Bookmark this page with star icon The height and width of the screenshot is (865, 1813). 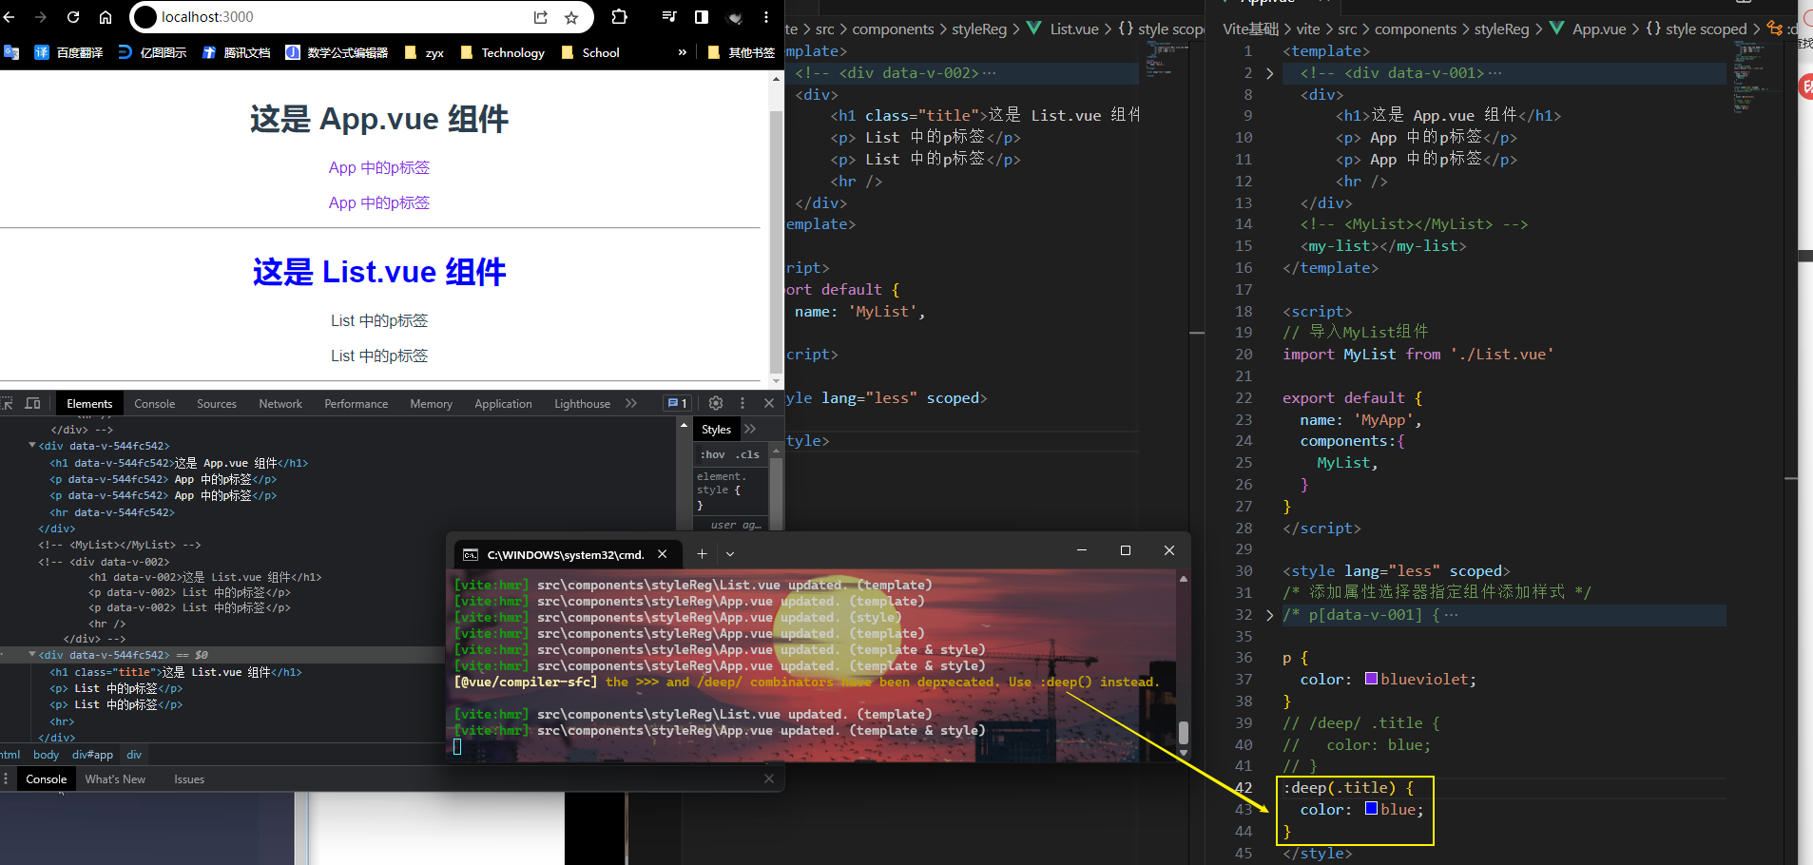click(571, 17)
